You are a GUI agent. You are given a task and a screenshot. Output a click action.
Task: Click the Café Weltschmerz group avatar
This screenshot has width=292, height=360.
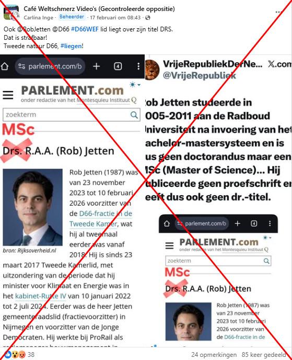[11, 12]
